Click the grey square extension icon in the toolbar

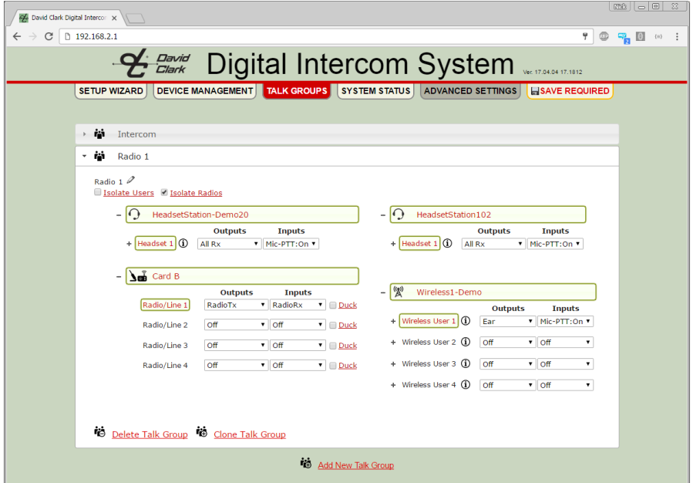point(641,37)
